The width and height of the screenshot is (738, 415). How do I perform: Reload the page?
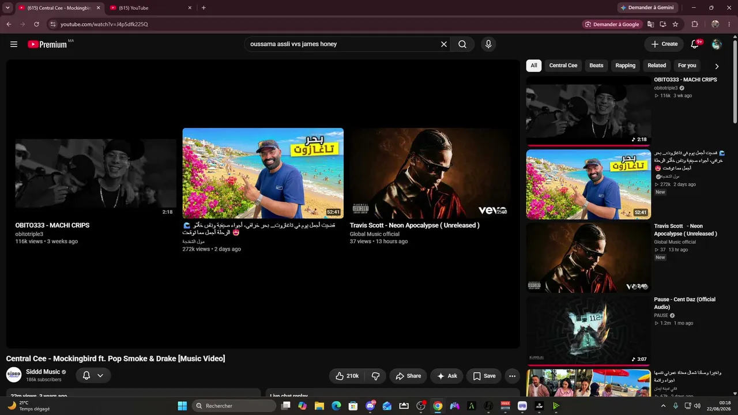[36, 24]
